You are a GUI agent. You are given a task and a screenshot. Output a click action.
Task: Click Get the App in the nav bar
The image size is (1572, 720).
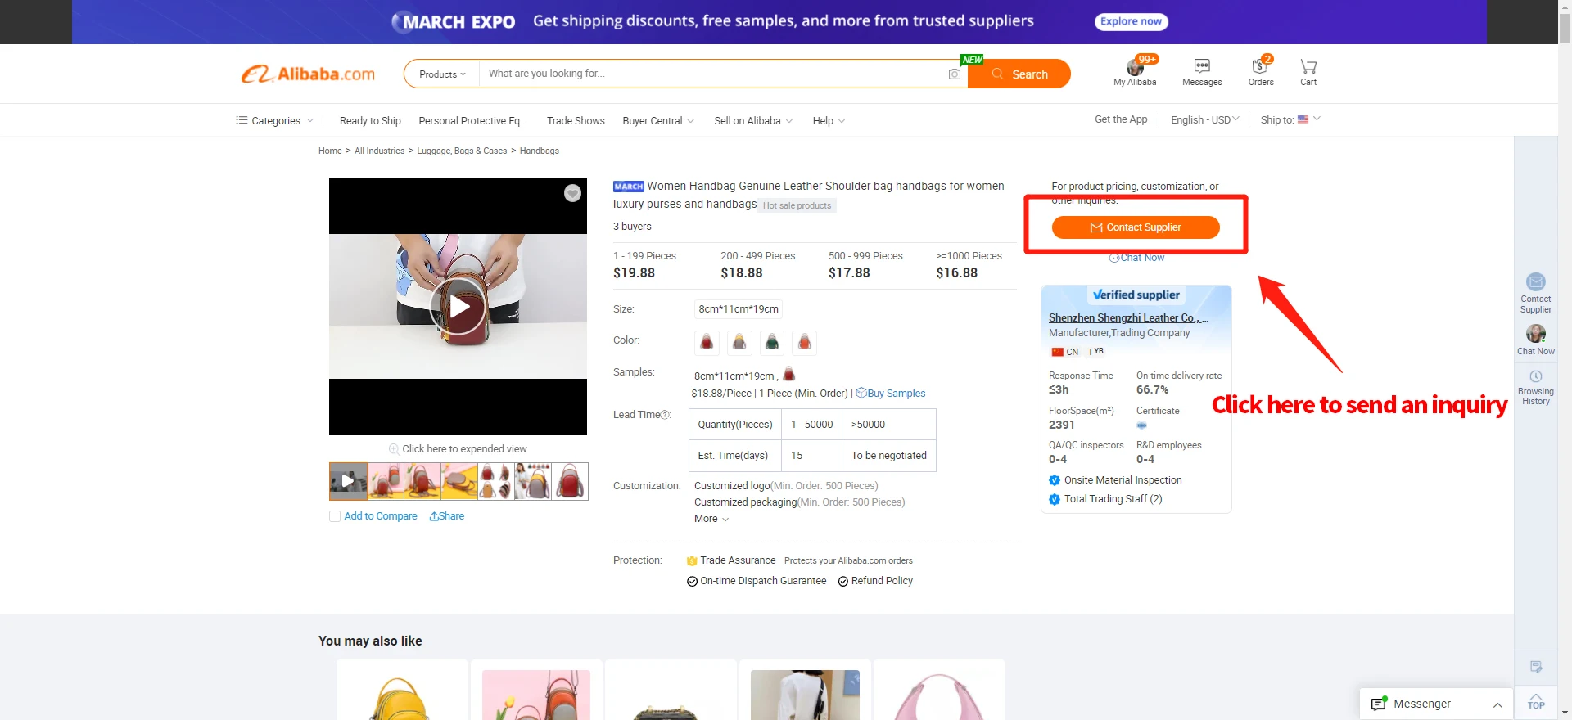(1121, 119)
